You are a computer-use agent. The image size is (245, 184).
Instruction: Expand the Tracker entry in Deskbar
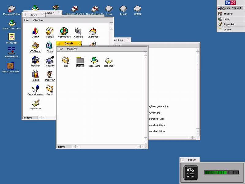[x=230, y=14]
